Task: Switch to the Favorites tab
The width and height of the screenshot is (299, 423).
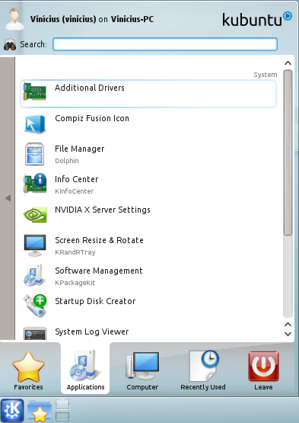Action: click(29, 371)
